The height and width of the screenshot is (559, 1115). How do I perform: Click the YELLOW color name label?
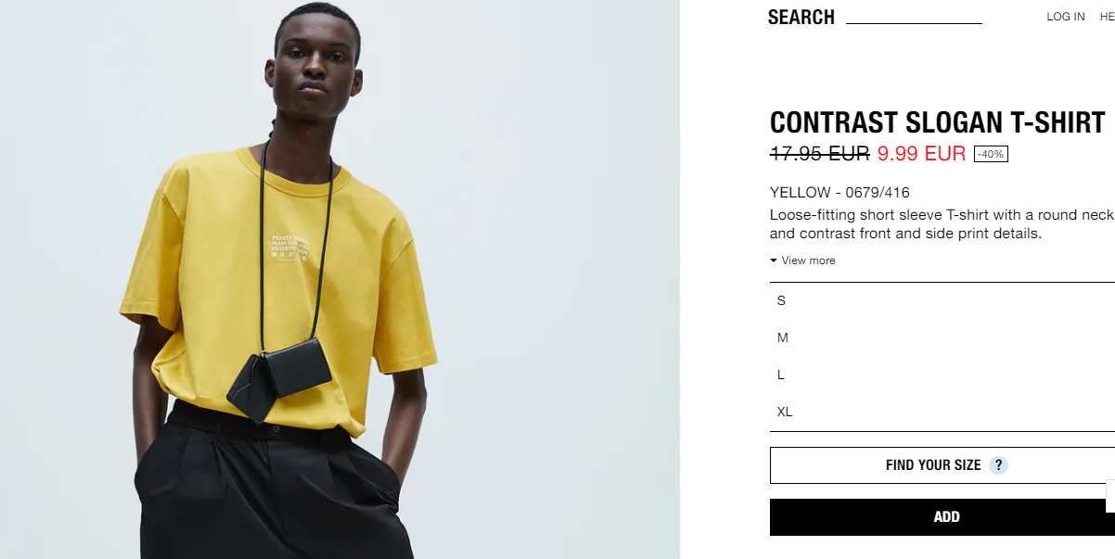pyautogui.click(x=801, y=193)
